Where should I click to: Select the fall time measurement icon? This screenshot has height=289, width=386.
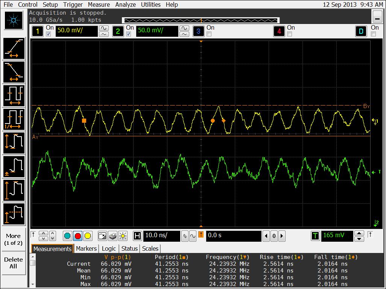tap(14, 72)
